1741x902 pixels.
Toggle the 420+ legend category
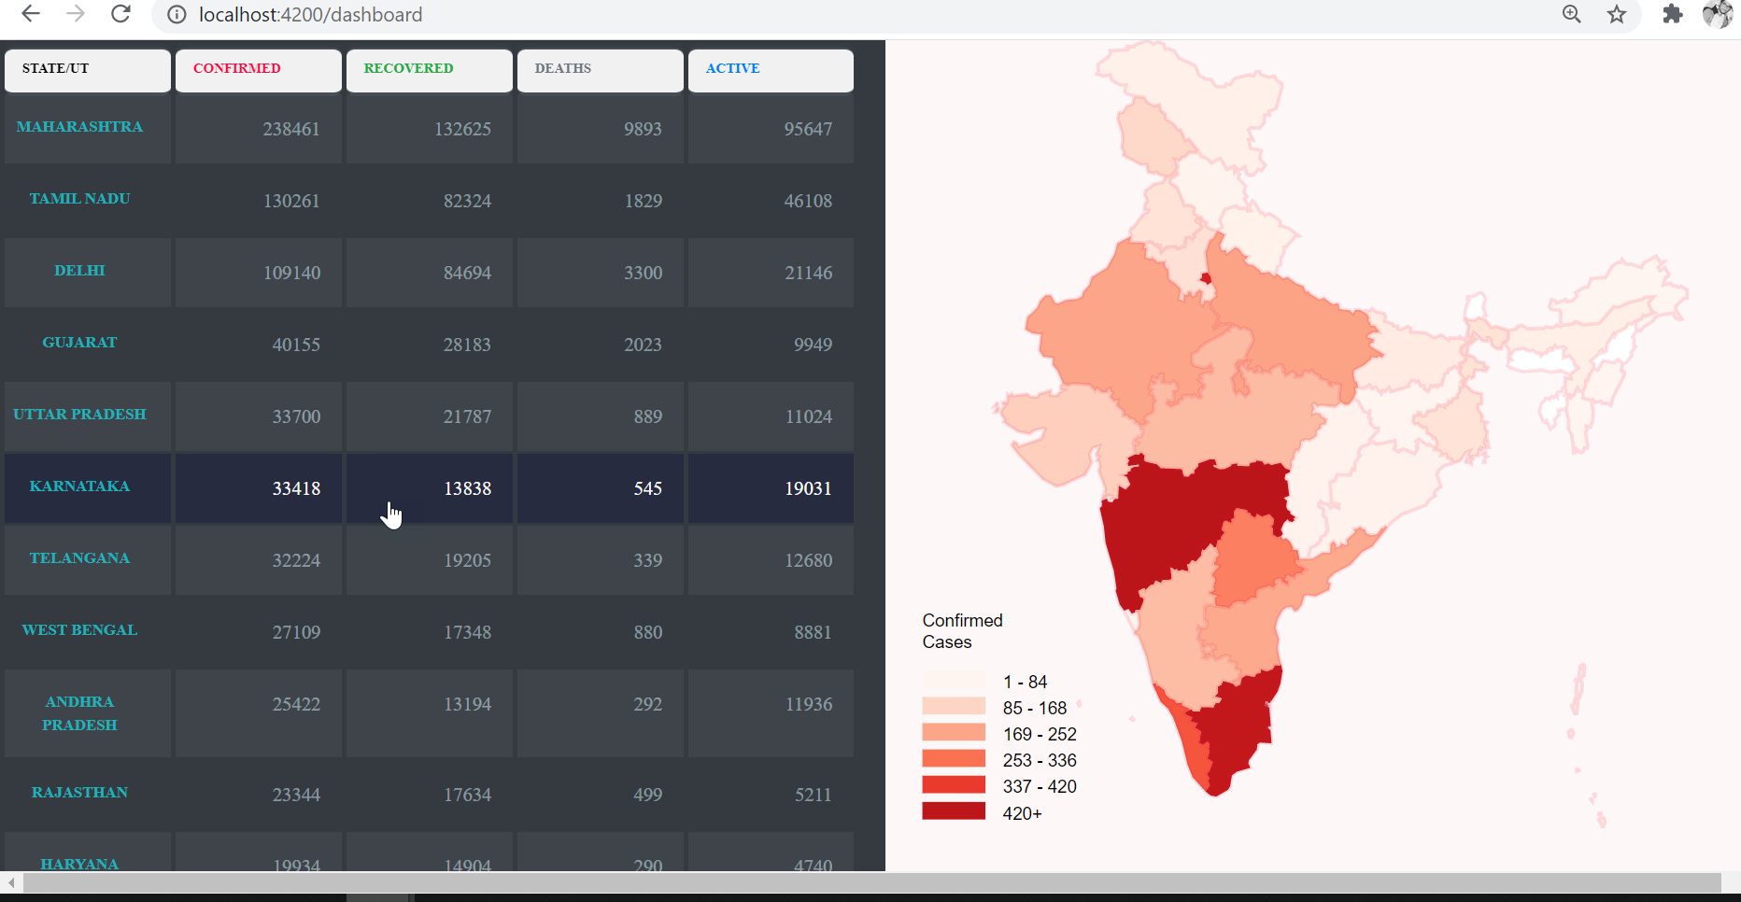1022,812
